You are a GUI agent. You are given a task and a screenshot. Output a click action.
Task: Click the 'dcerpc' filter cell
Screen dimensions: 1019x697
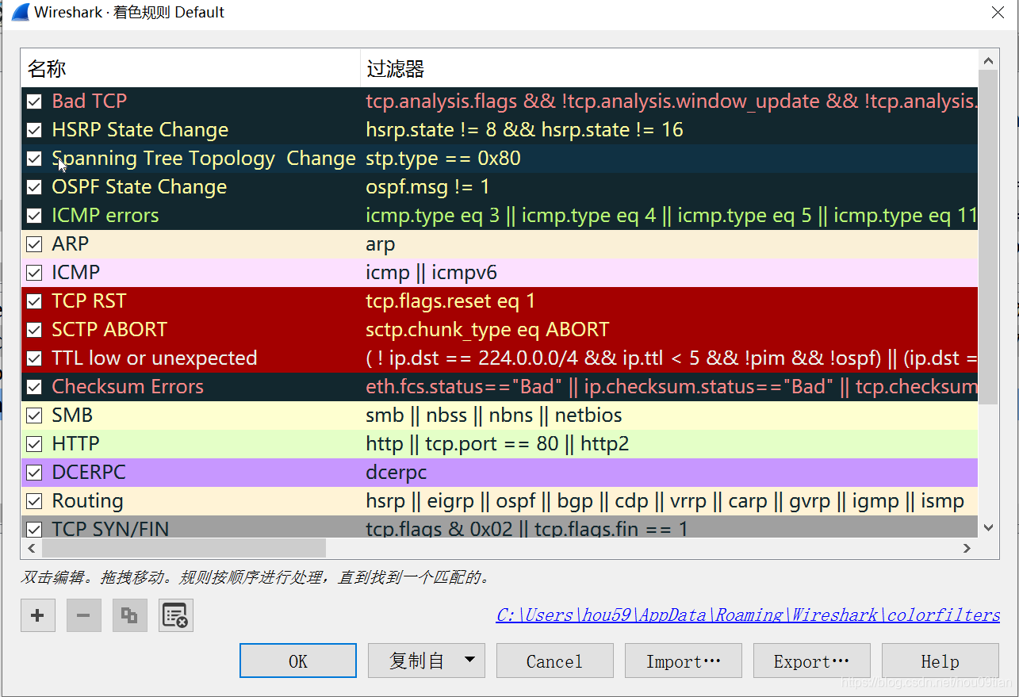[x=396, y=473]
